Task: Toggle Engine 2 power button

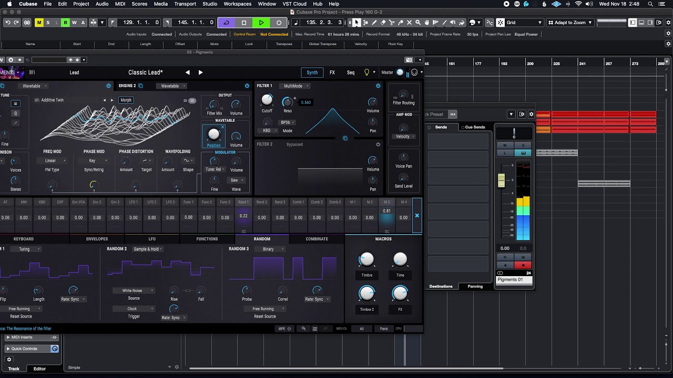Action: coord(247,86)
